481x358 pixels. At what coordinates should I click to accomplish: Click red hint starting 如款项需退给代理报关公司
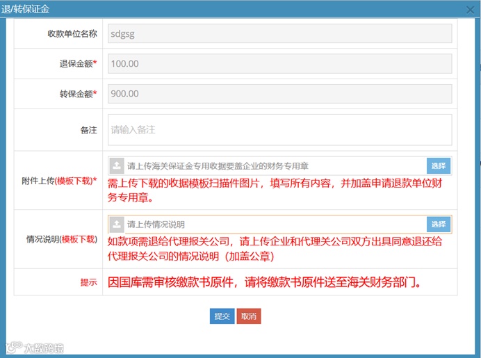point(275,249)
